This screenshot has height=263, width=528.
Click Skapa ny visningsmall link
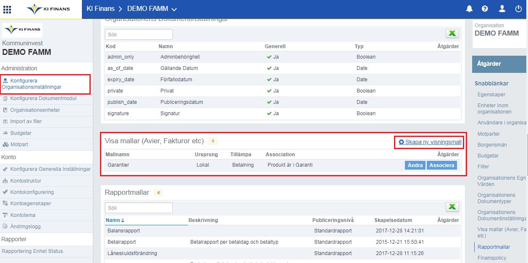pos(433,142)
